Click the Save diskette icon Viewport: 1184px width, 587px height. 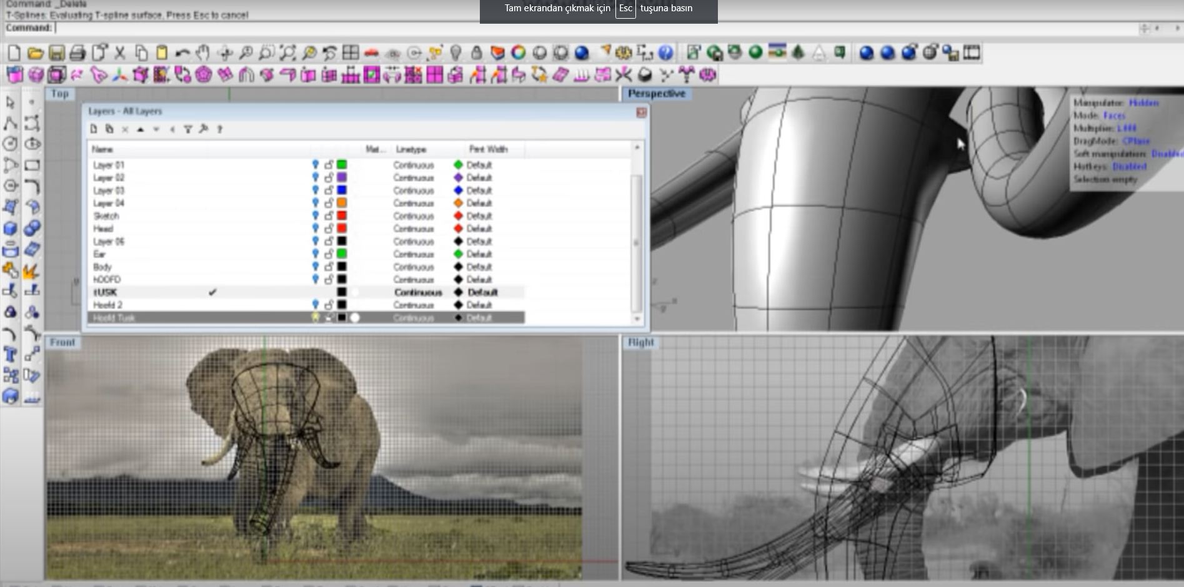[x=56, y=53]
